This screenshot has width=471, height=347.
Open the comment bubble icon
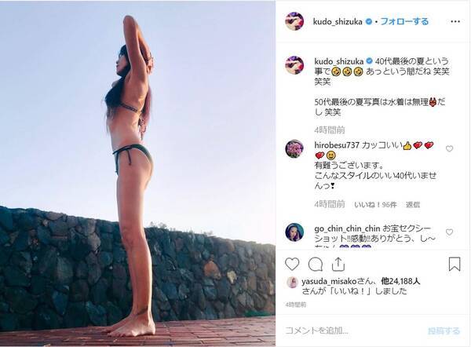click(x=316, y=265)
